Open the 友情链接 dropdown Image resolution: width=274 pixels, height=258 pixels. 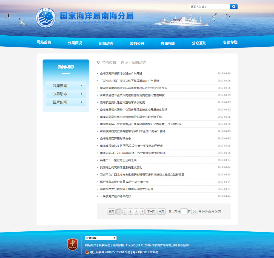coord(101,238)
